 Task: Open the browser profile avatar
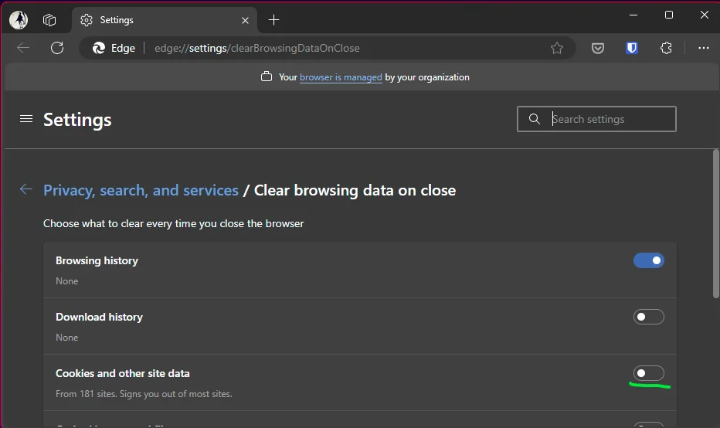click(x=19, y=20)
